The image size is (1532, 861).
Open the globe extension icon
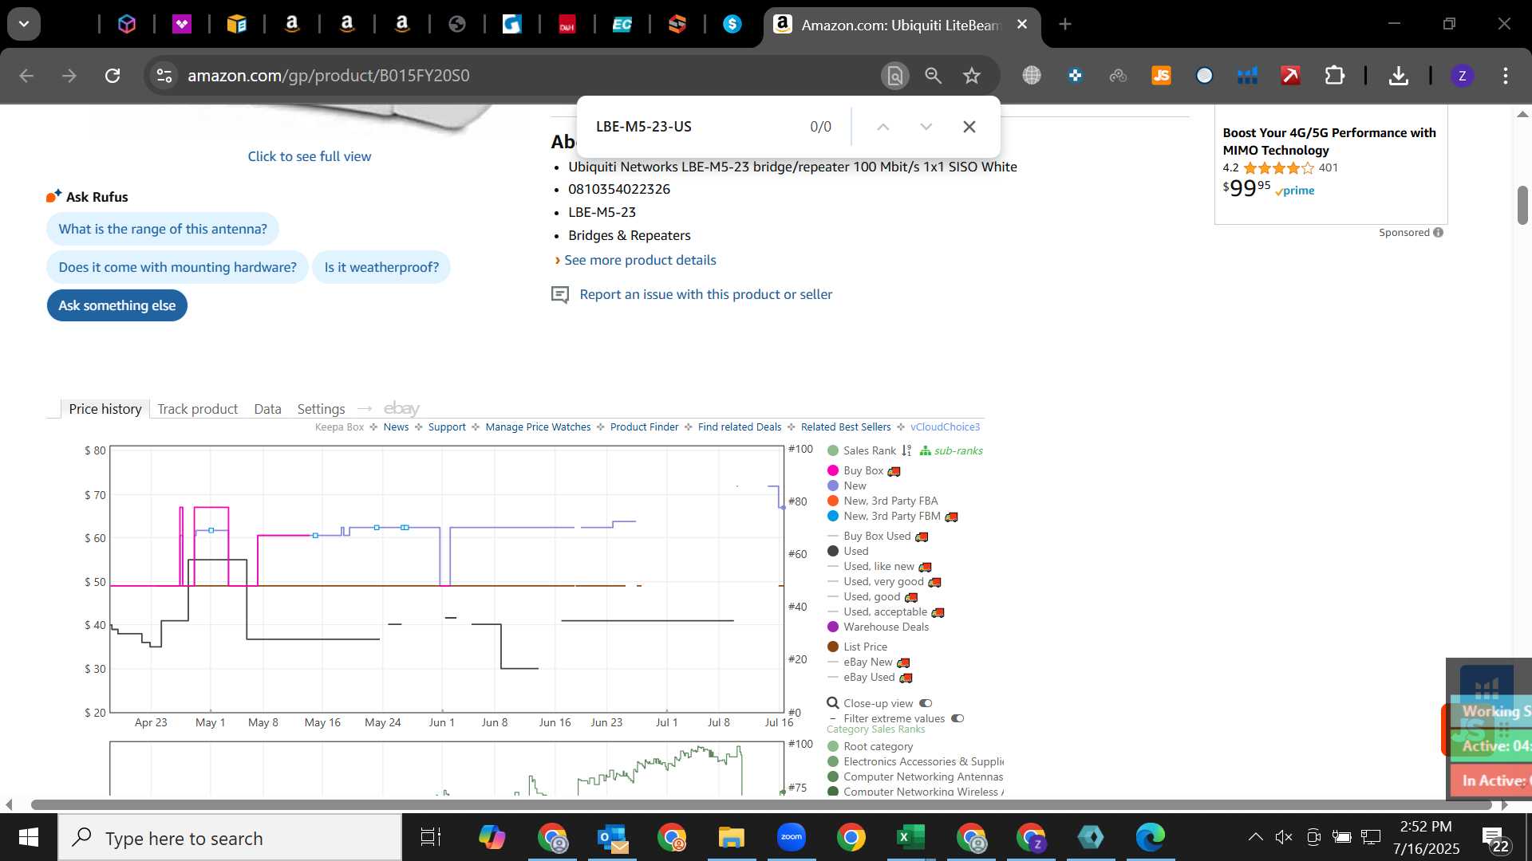tap(1032, 76)
